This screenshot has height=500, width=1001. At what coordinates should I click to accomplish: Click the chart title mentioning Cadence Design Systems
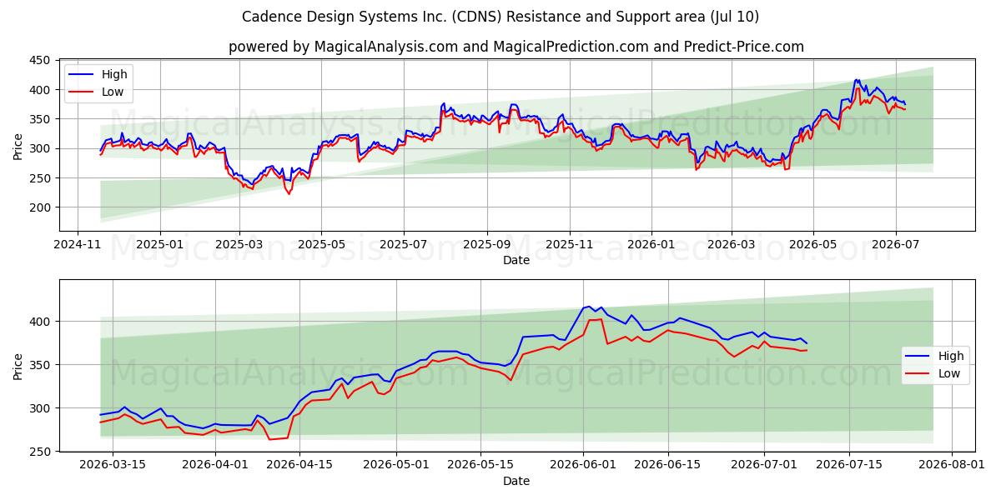(x=500, y=17)
